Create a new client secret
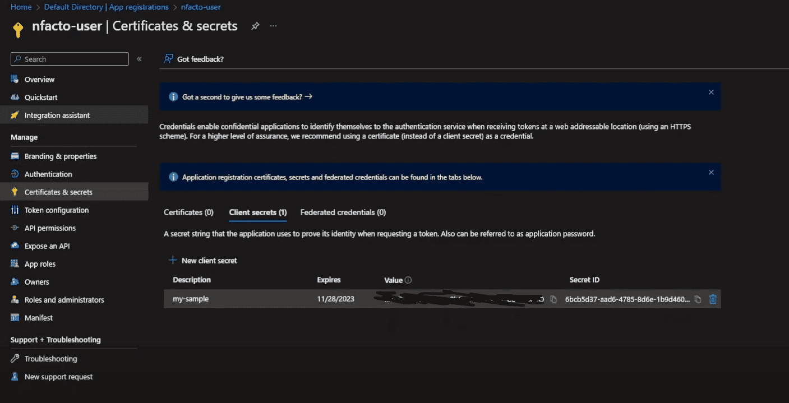 click(208, 260)
